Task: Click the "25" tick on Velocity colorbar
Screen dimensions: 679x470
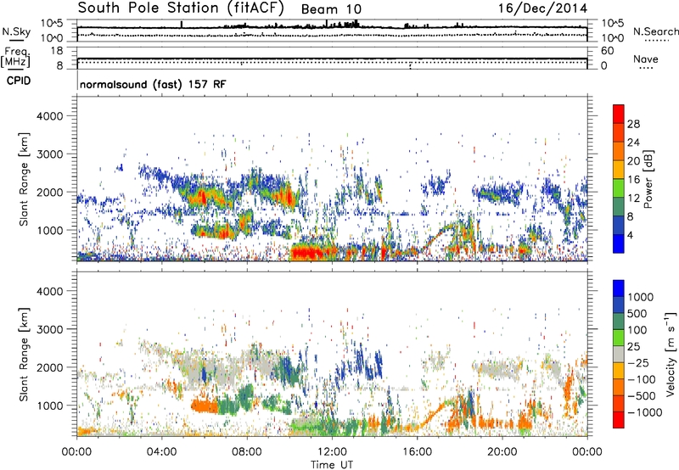Action: (633, 346)
